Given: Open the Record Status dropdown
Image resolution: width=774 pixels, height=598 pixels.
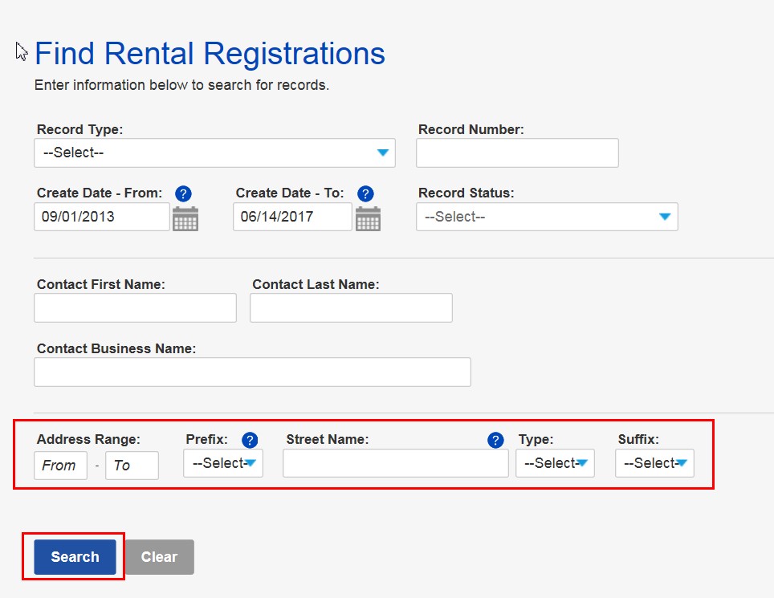Looking at the screenshot, I should [x=547, y=217].
